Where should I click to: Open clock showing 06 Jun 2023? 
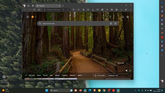click(157, 90)
